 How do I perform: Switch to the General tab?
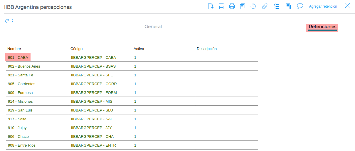pos(153,27)
